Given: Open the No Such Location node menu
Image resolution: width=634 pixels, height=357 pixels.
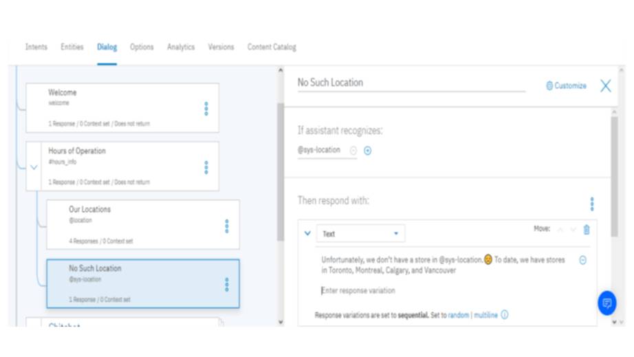Looking at the screenshot, I should [227, 284].
